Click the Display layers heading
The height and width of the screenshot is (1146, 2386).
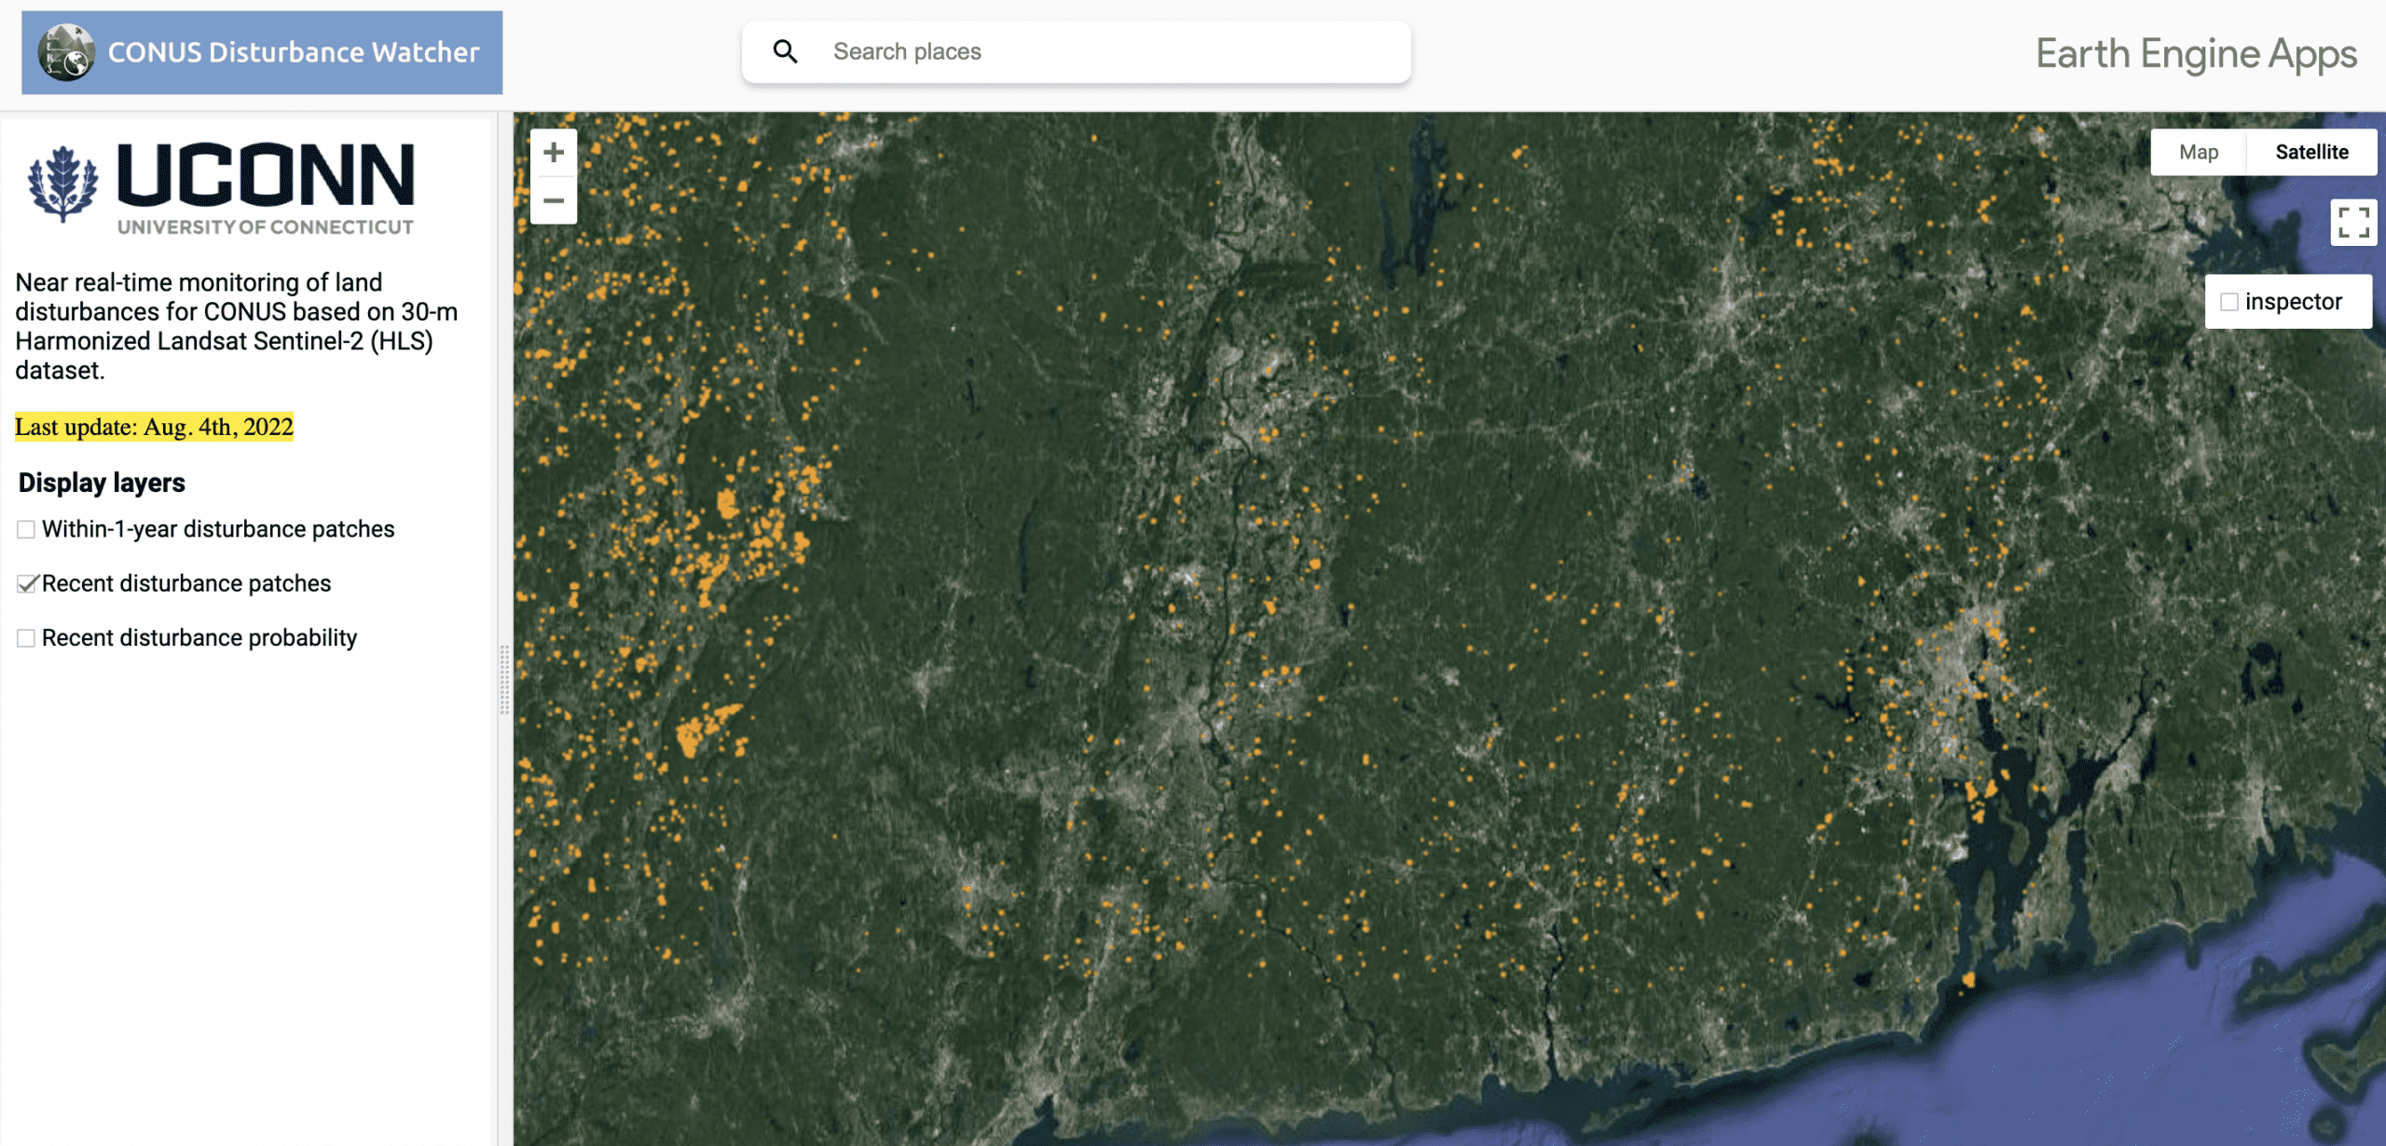[103, 483]
